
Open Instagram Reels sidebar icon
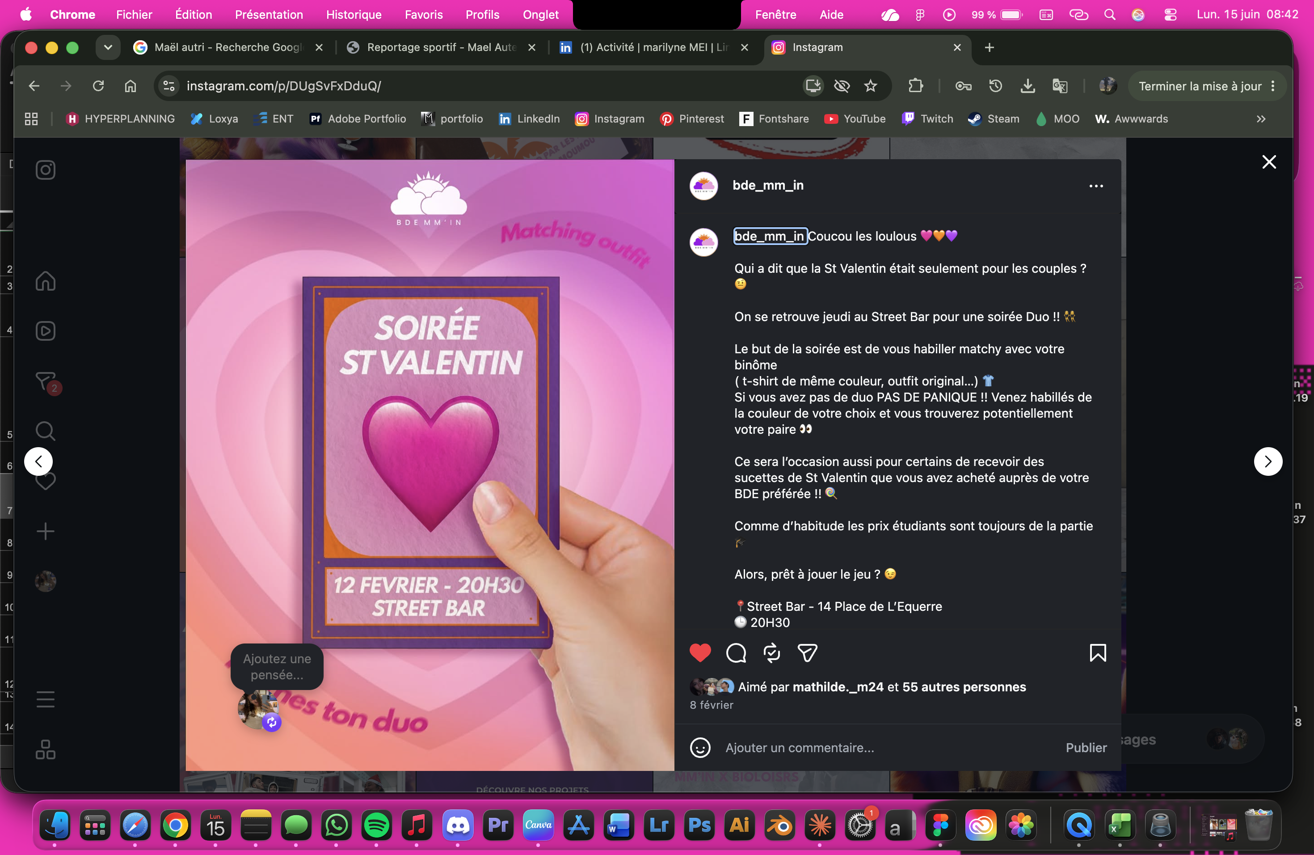click(45, 331)
